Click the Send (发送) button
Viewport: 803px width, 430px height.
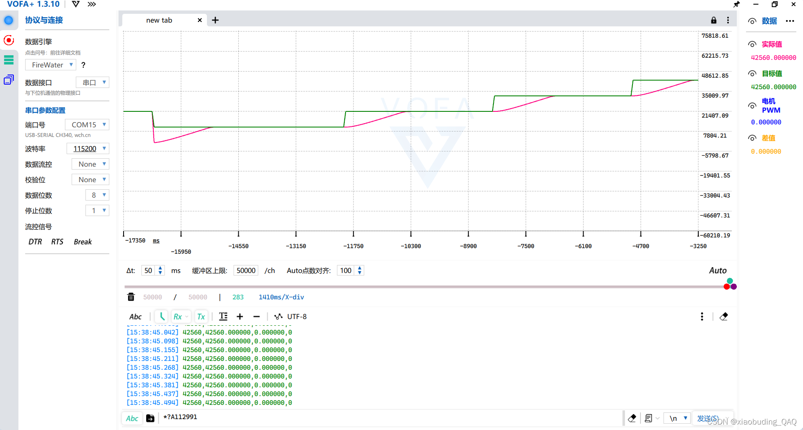(708, 418)
